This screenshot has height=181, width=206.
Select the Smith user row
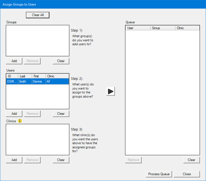(38, 81)
